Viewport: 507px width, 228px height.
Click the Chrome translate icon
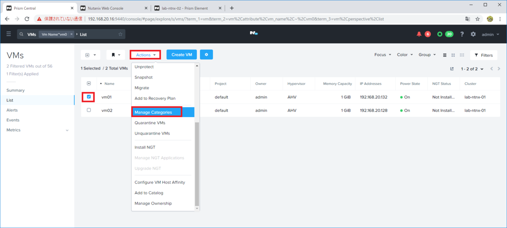[468, 19]
